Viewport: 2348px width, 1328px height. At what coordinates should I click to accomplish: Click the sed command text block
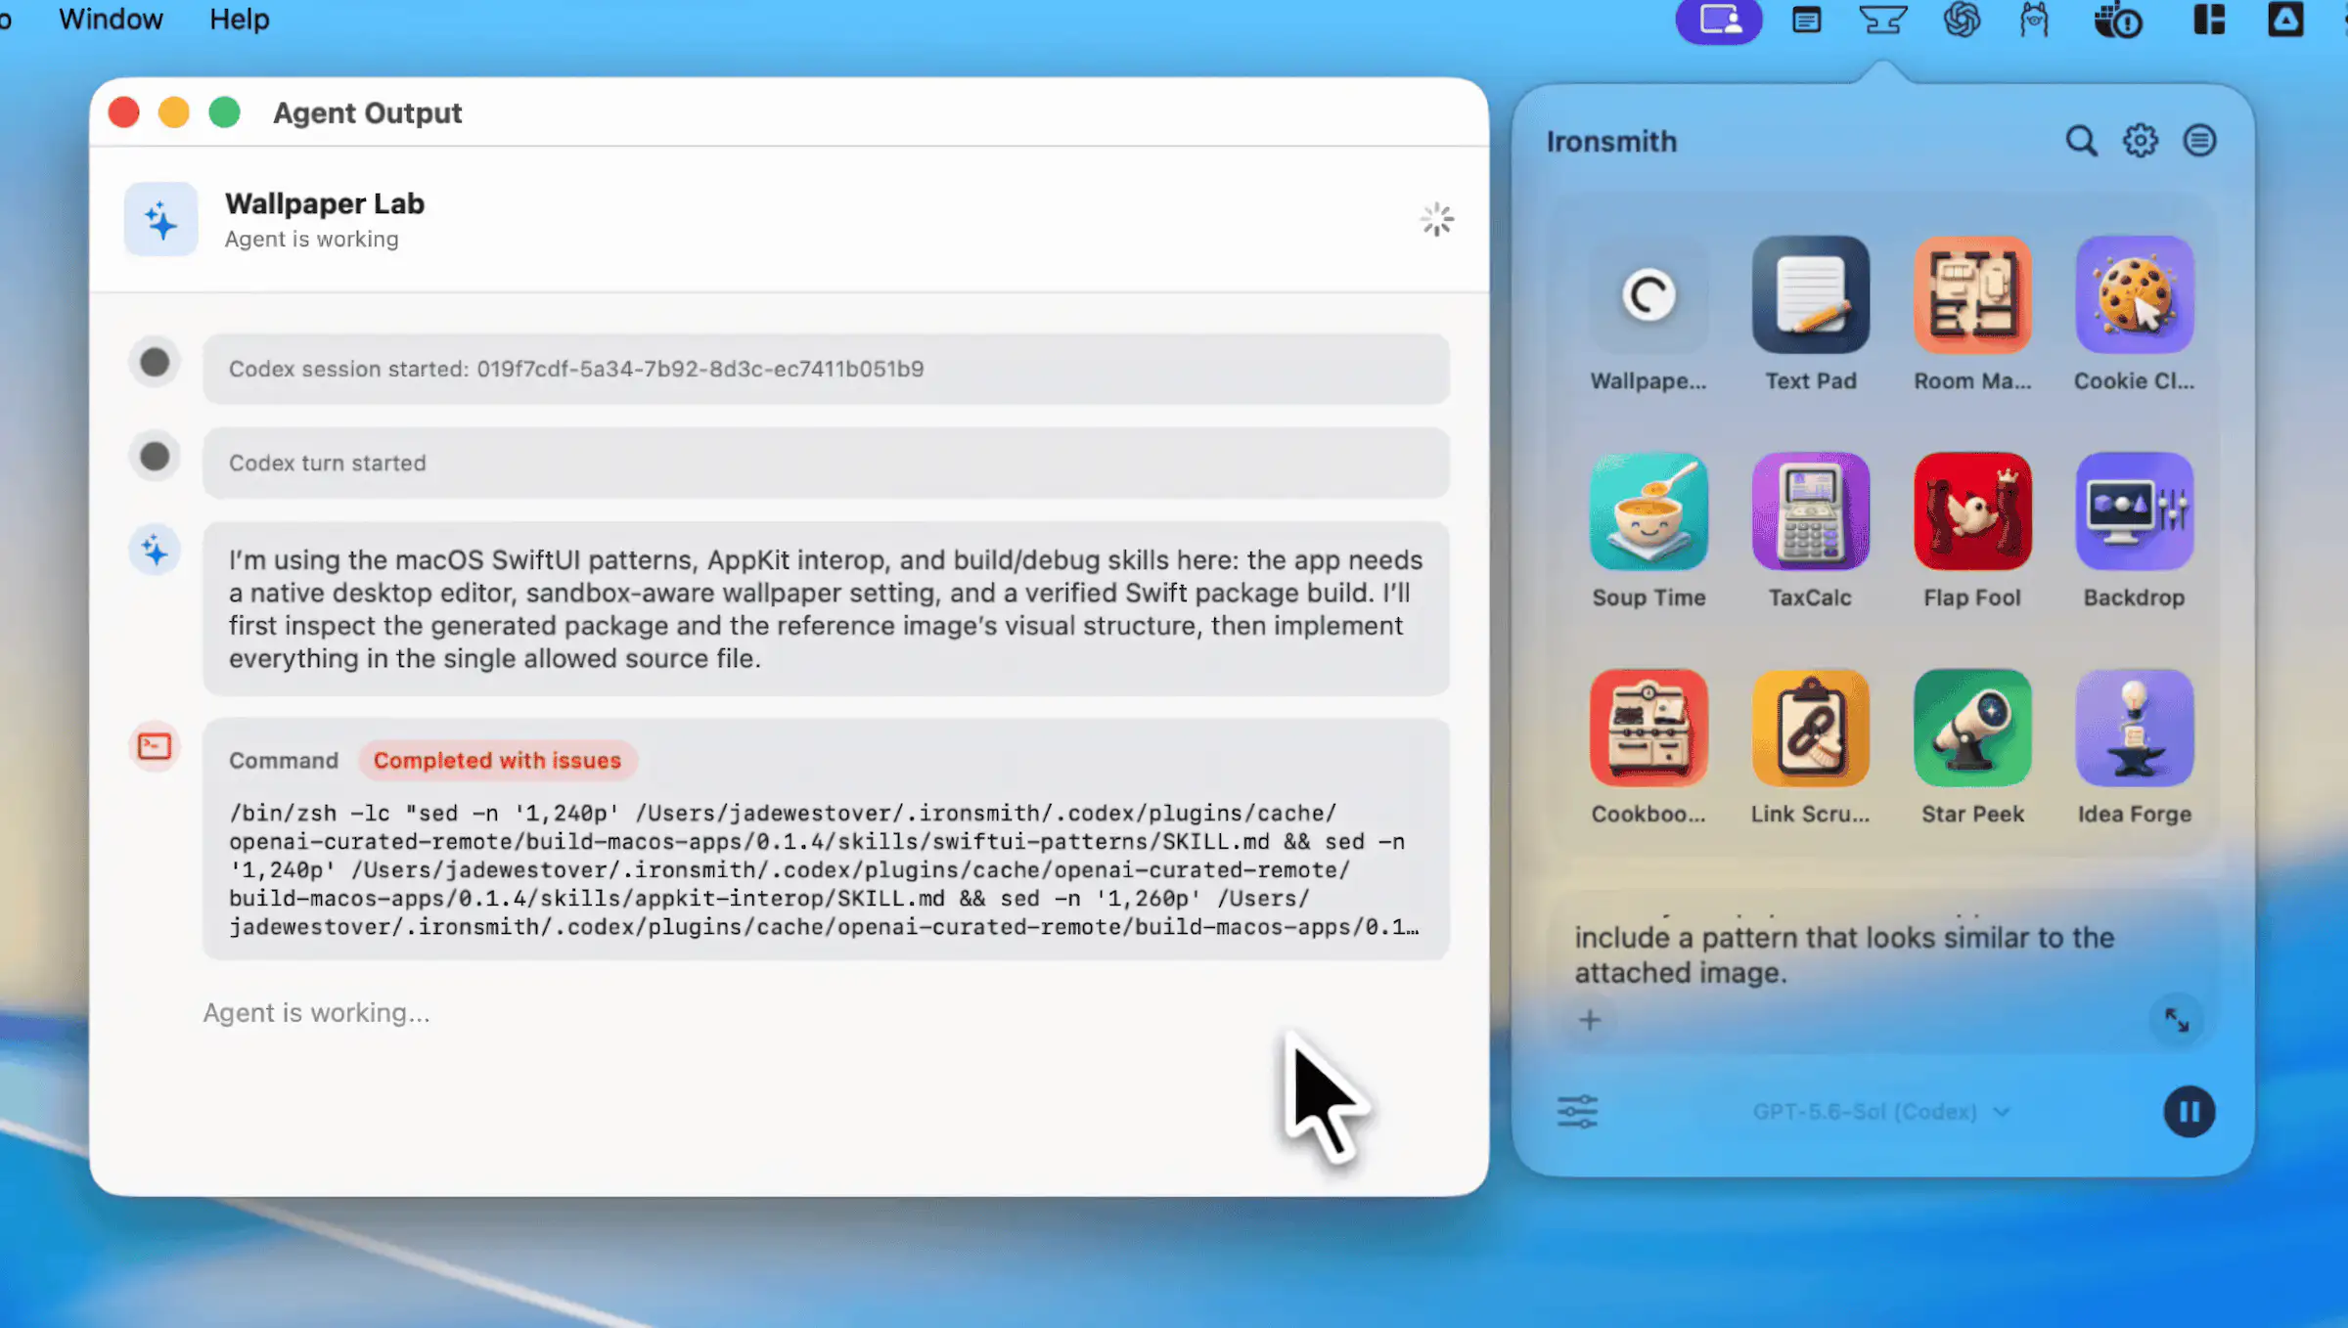[x=824, y=870]
